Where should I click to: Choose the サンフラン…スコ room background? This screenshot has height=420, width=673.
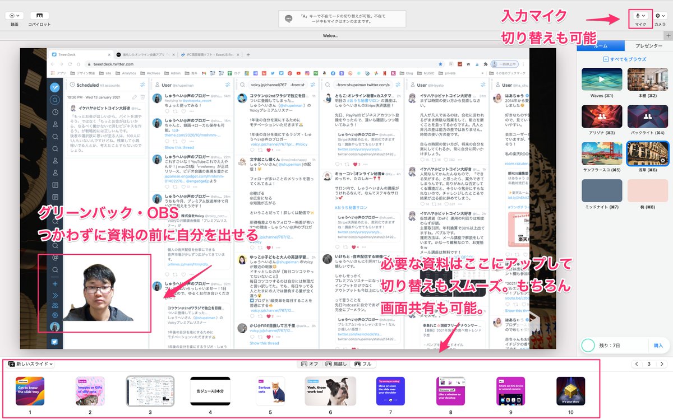click(x=602, y=153)
